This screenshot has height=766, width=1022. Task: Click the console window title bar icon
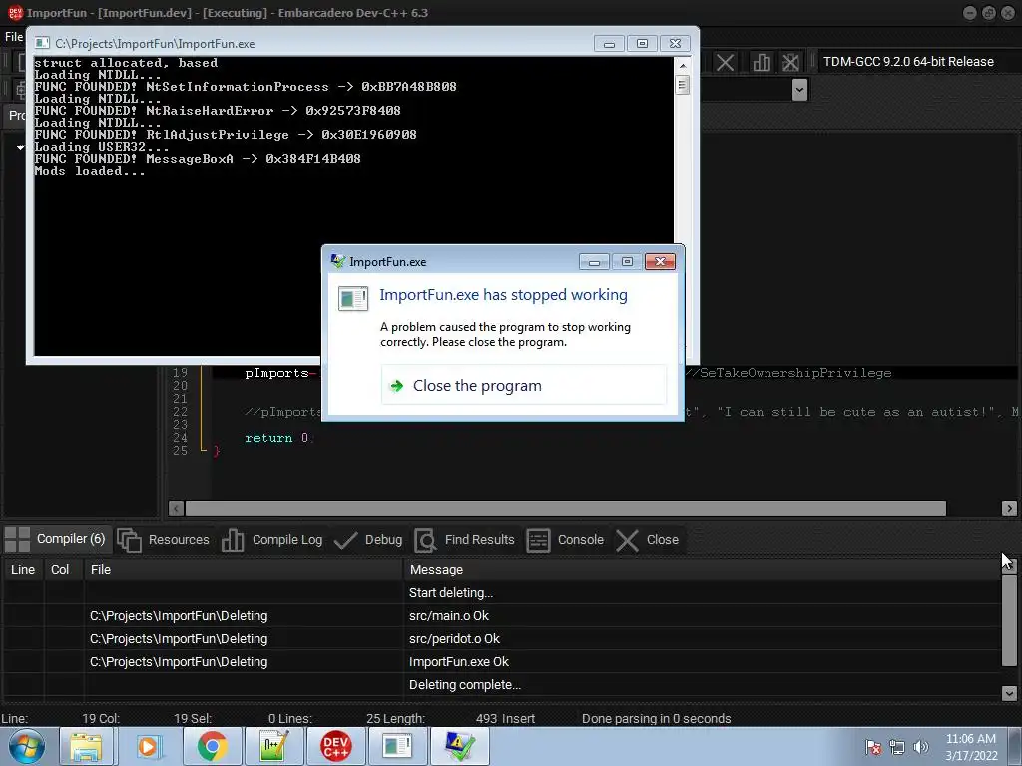click(42, 43)
